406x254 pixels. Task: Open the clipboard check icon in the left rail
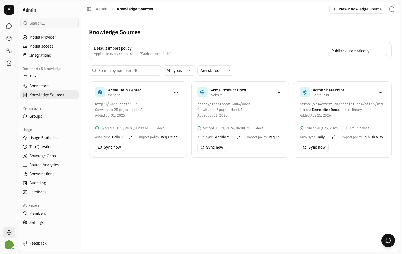tap(9, 63)
